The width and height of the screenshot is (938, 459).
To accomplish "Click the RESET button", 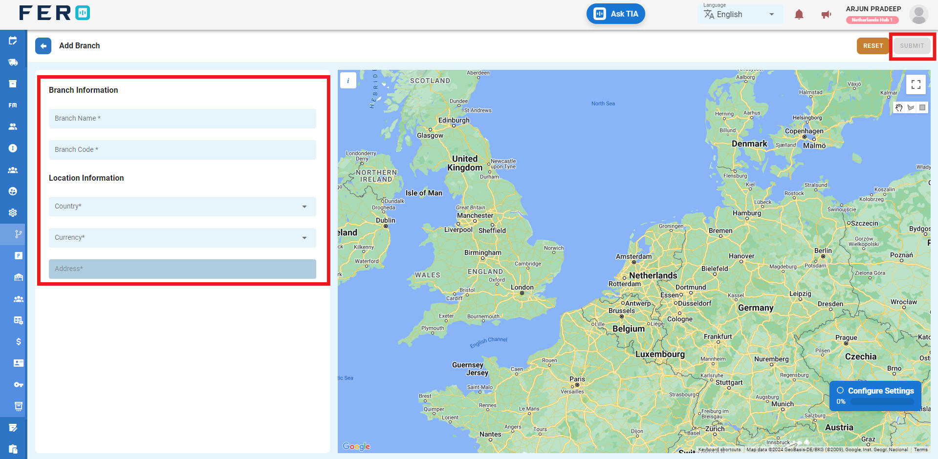I will pos(873,46).
